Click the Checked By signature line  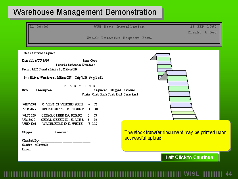[65, 140]
